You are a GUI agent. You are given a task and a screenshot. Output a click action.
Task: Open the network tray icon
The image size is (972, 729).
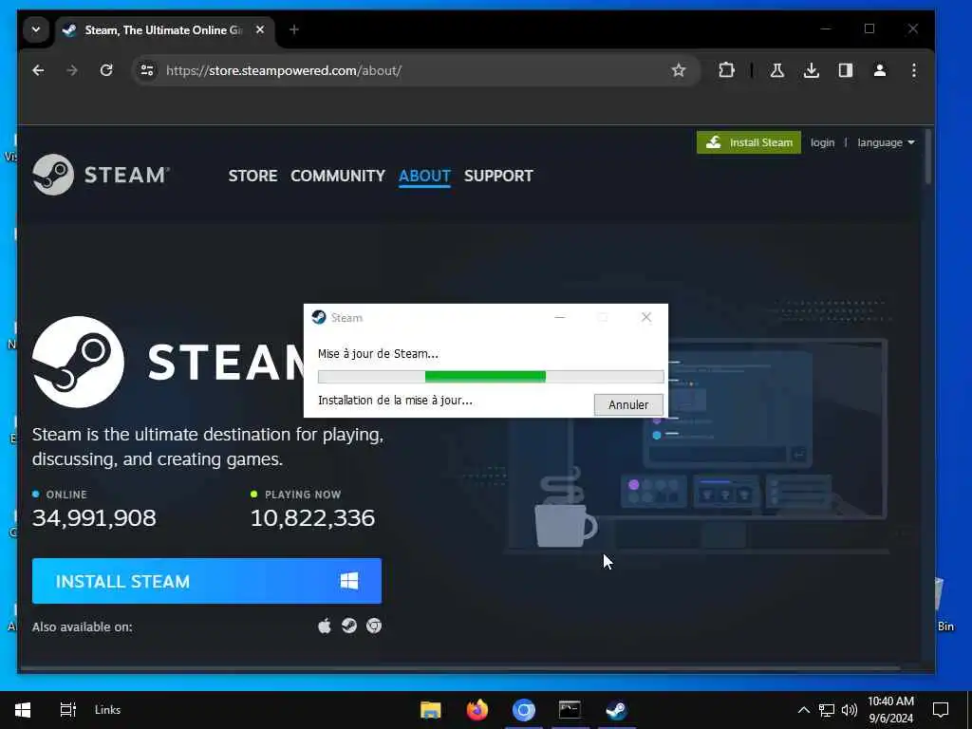827,710
